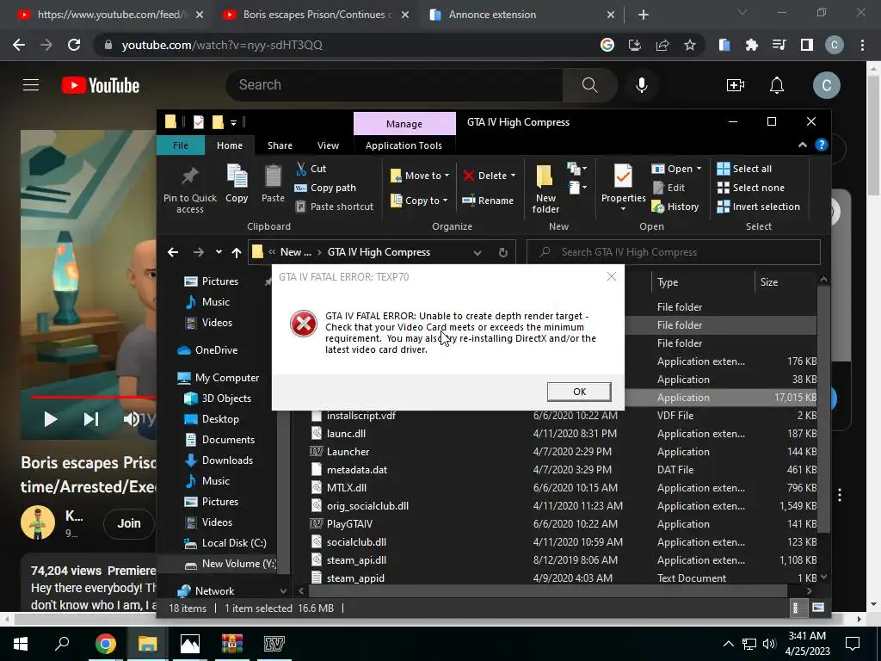
Task: Click the YouTube search box
Action: (x=393, y=85)
